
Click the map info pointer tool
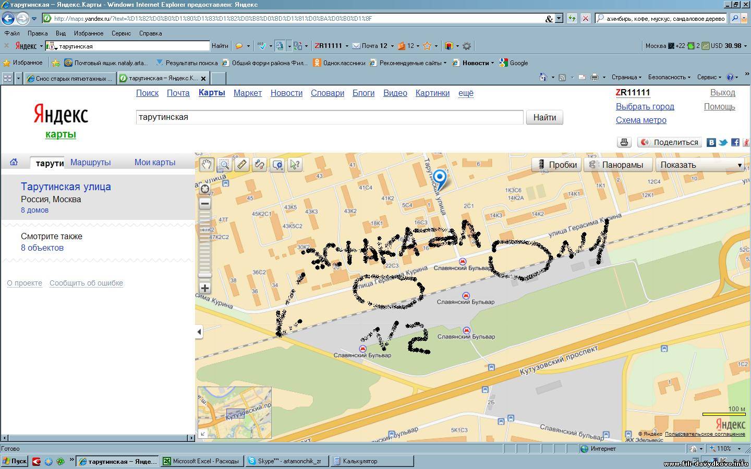[295, 165]
